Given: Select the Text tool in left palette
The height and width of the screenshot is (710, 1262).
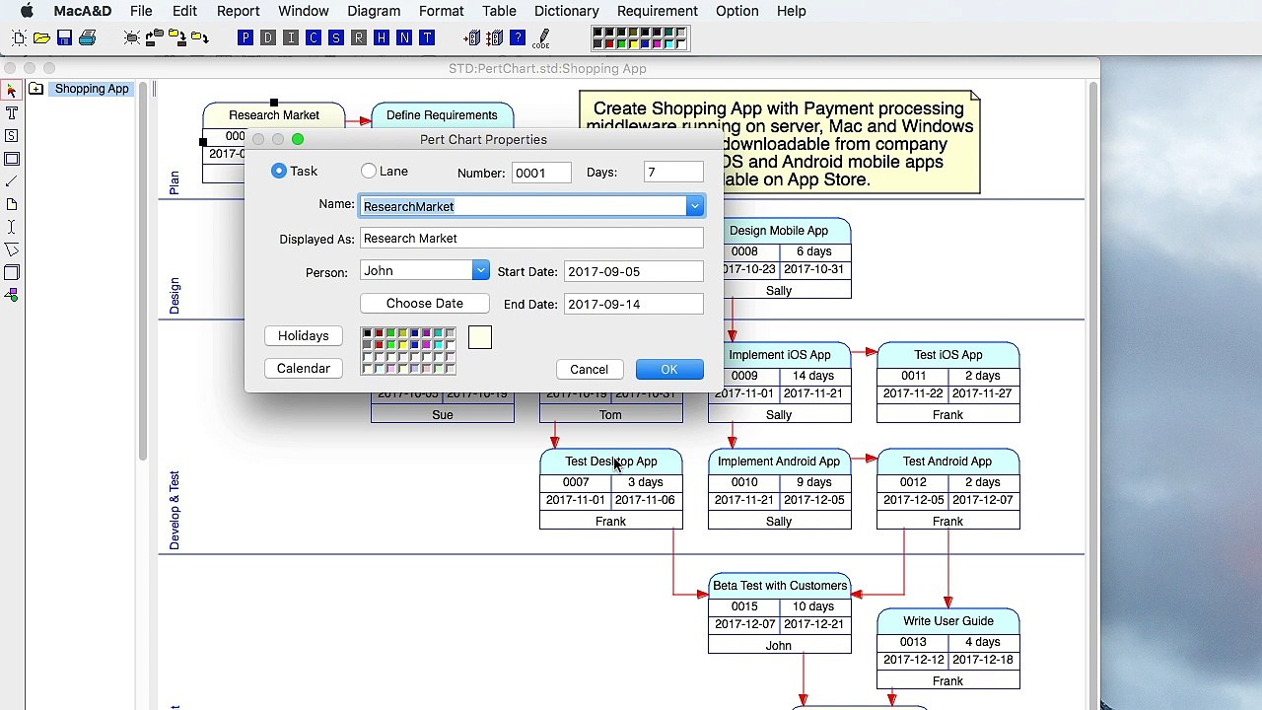Looking at the screenshot, I should click(x=12, y=112).
